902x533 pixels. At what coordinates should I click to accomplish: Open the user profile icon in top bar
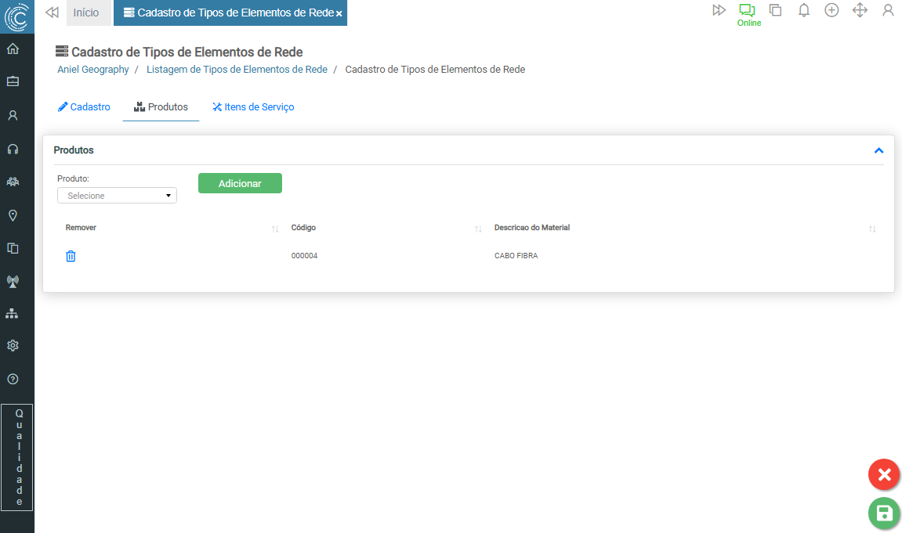coord(887,11)
